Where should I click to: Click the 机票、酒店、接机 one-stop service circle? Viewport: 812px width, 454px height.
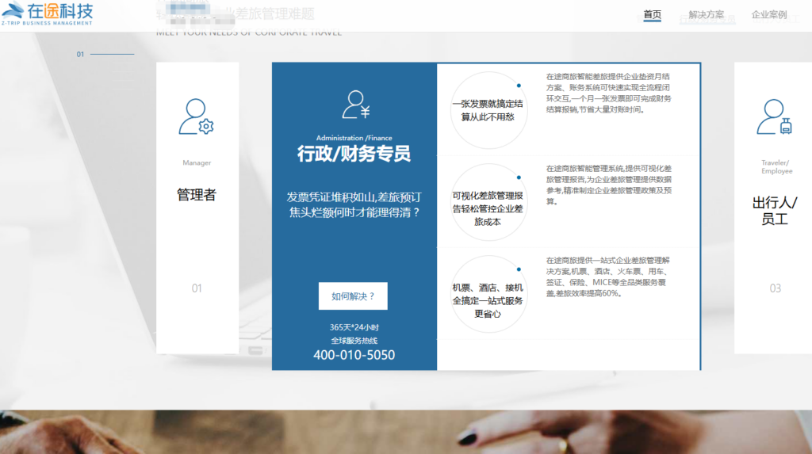488,294
